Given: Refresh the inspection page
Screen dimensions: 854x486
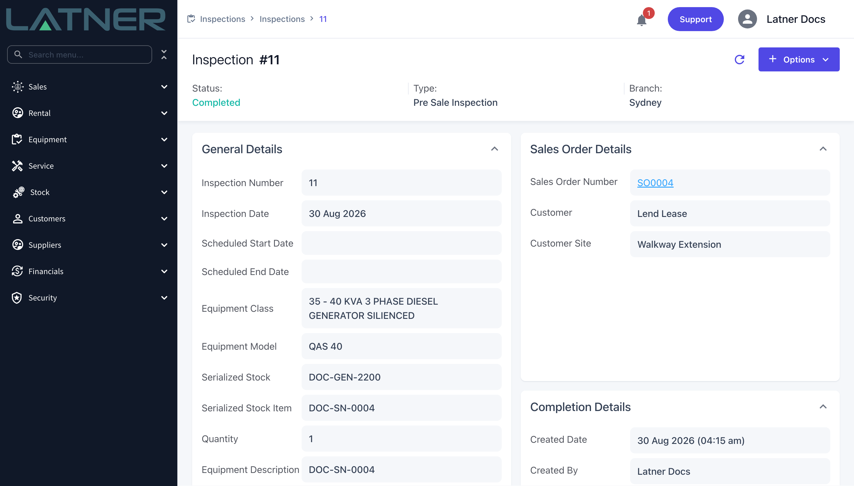Looking at the screenshot, I should pos(740,59).
